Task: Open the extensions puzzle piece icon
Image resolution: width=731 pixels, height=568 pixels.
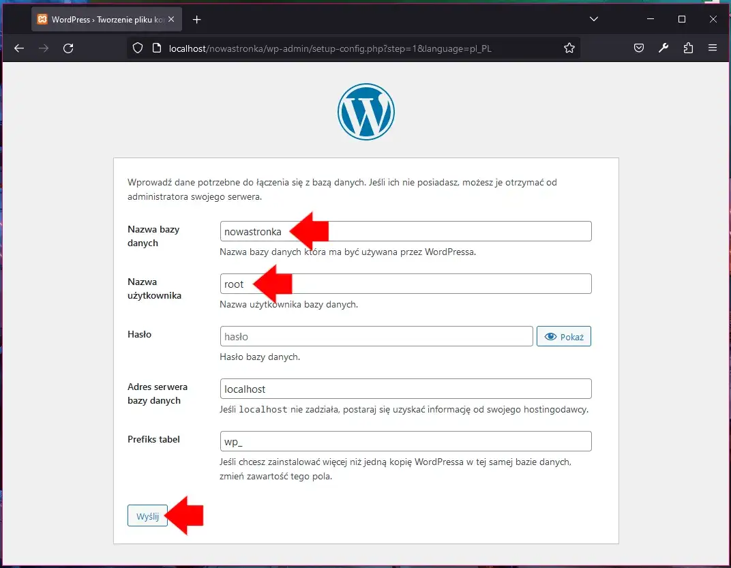Action: [x=688, y=48]
